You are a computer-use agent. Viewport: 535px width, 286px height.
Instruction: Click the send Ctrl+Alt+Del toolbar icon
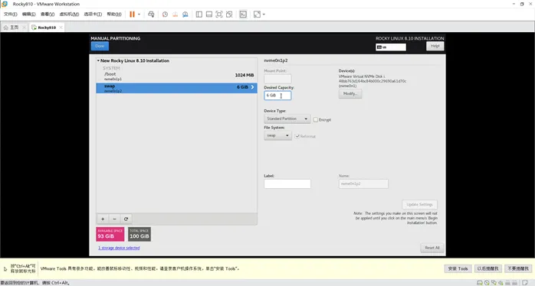tap(151, 15)
